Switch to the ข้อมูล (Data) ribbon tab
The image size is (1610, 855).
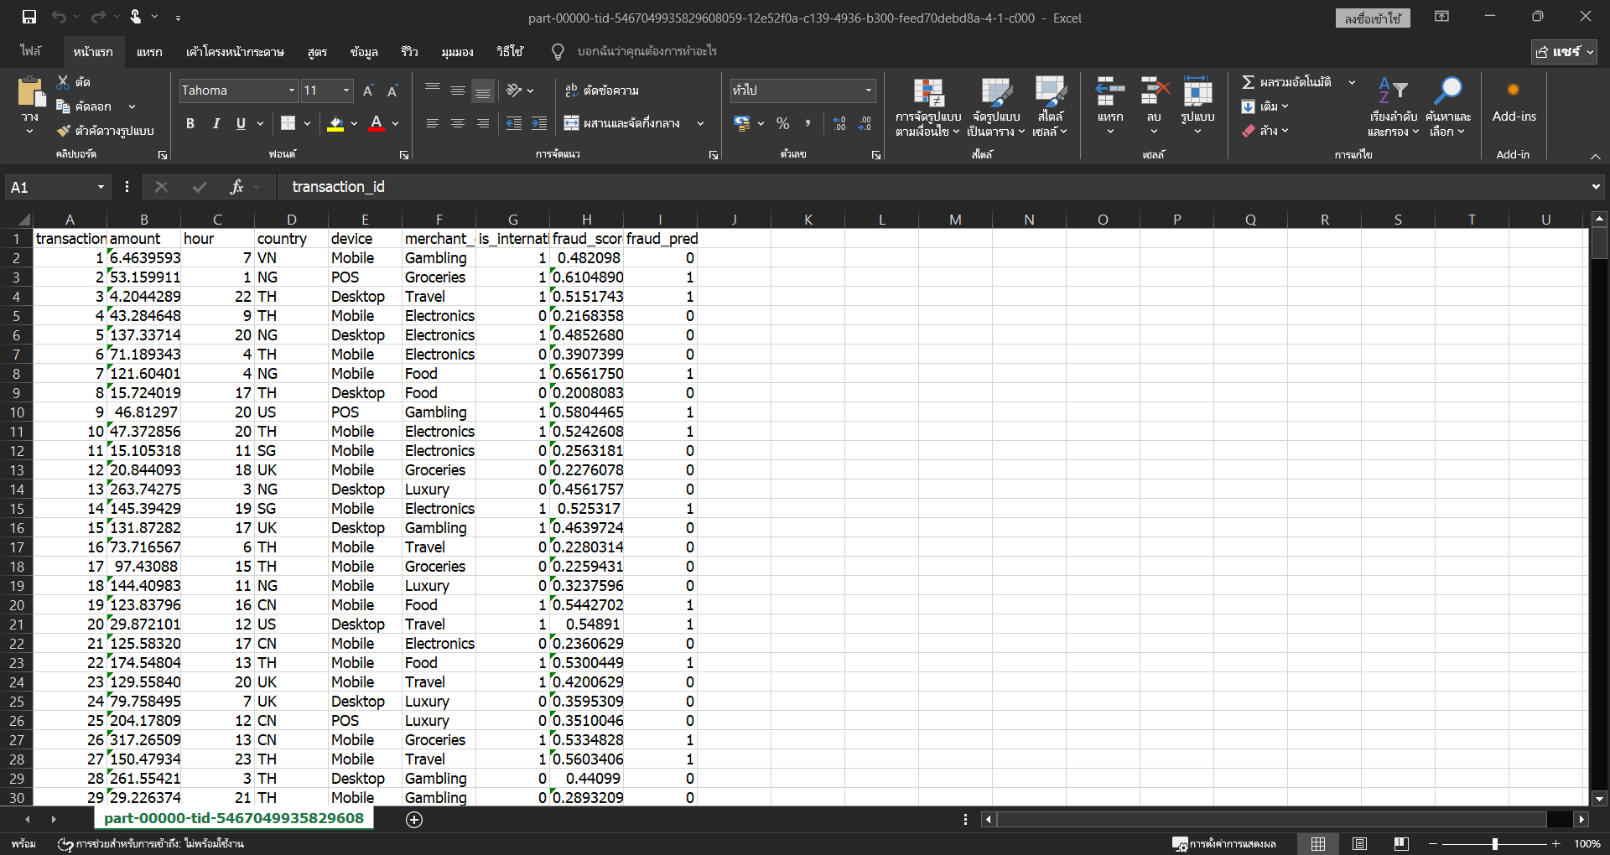(x=364, y=52)
